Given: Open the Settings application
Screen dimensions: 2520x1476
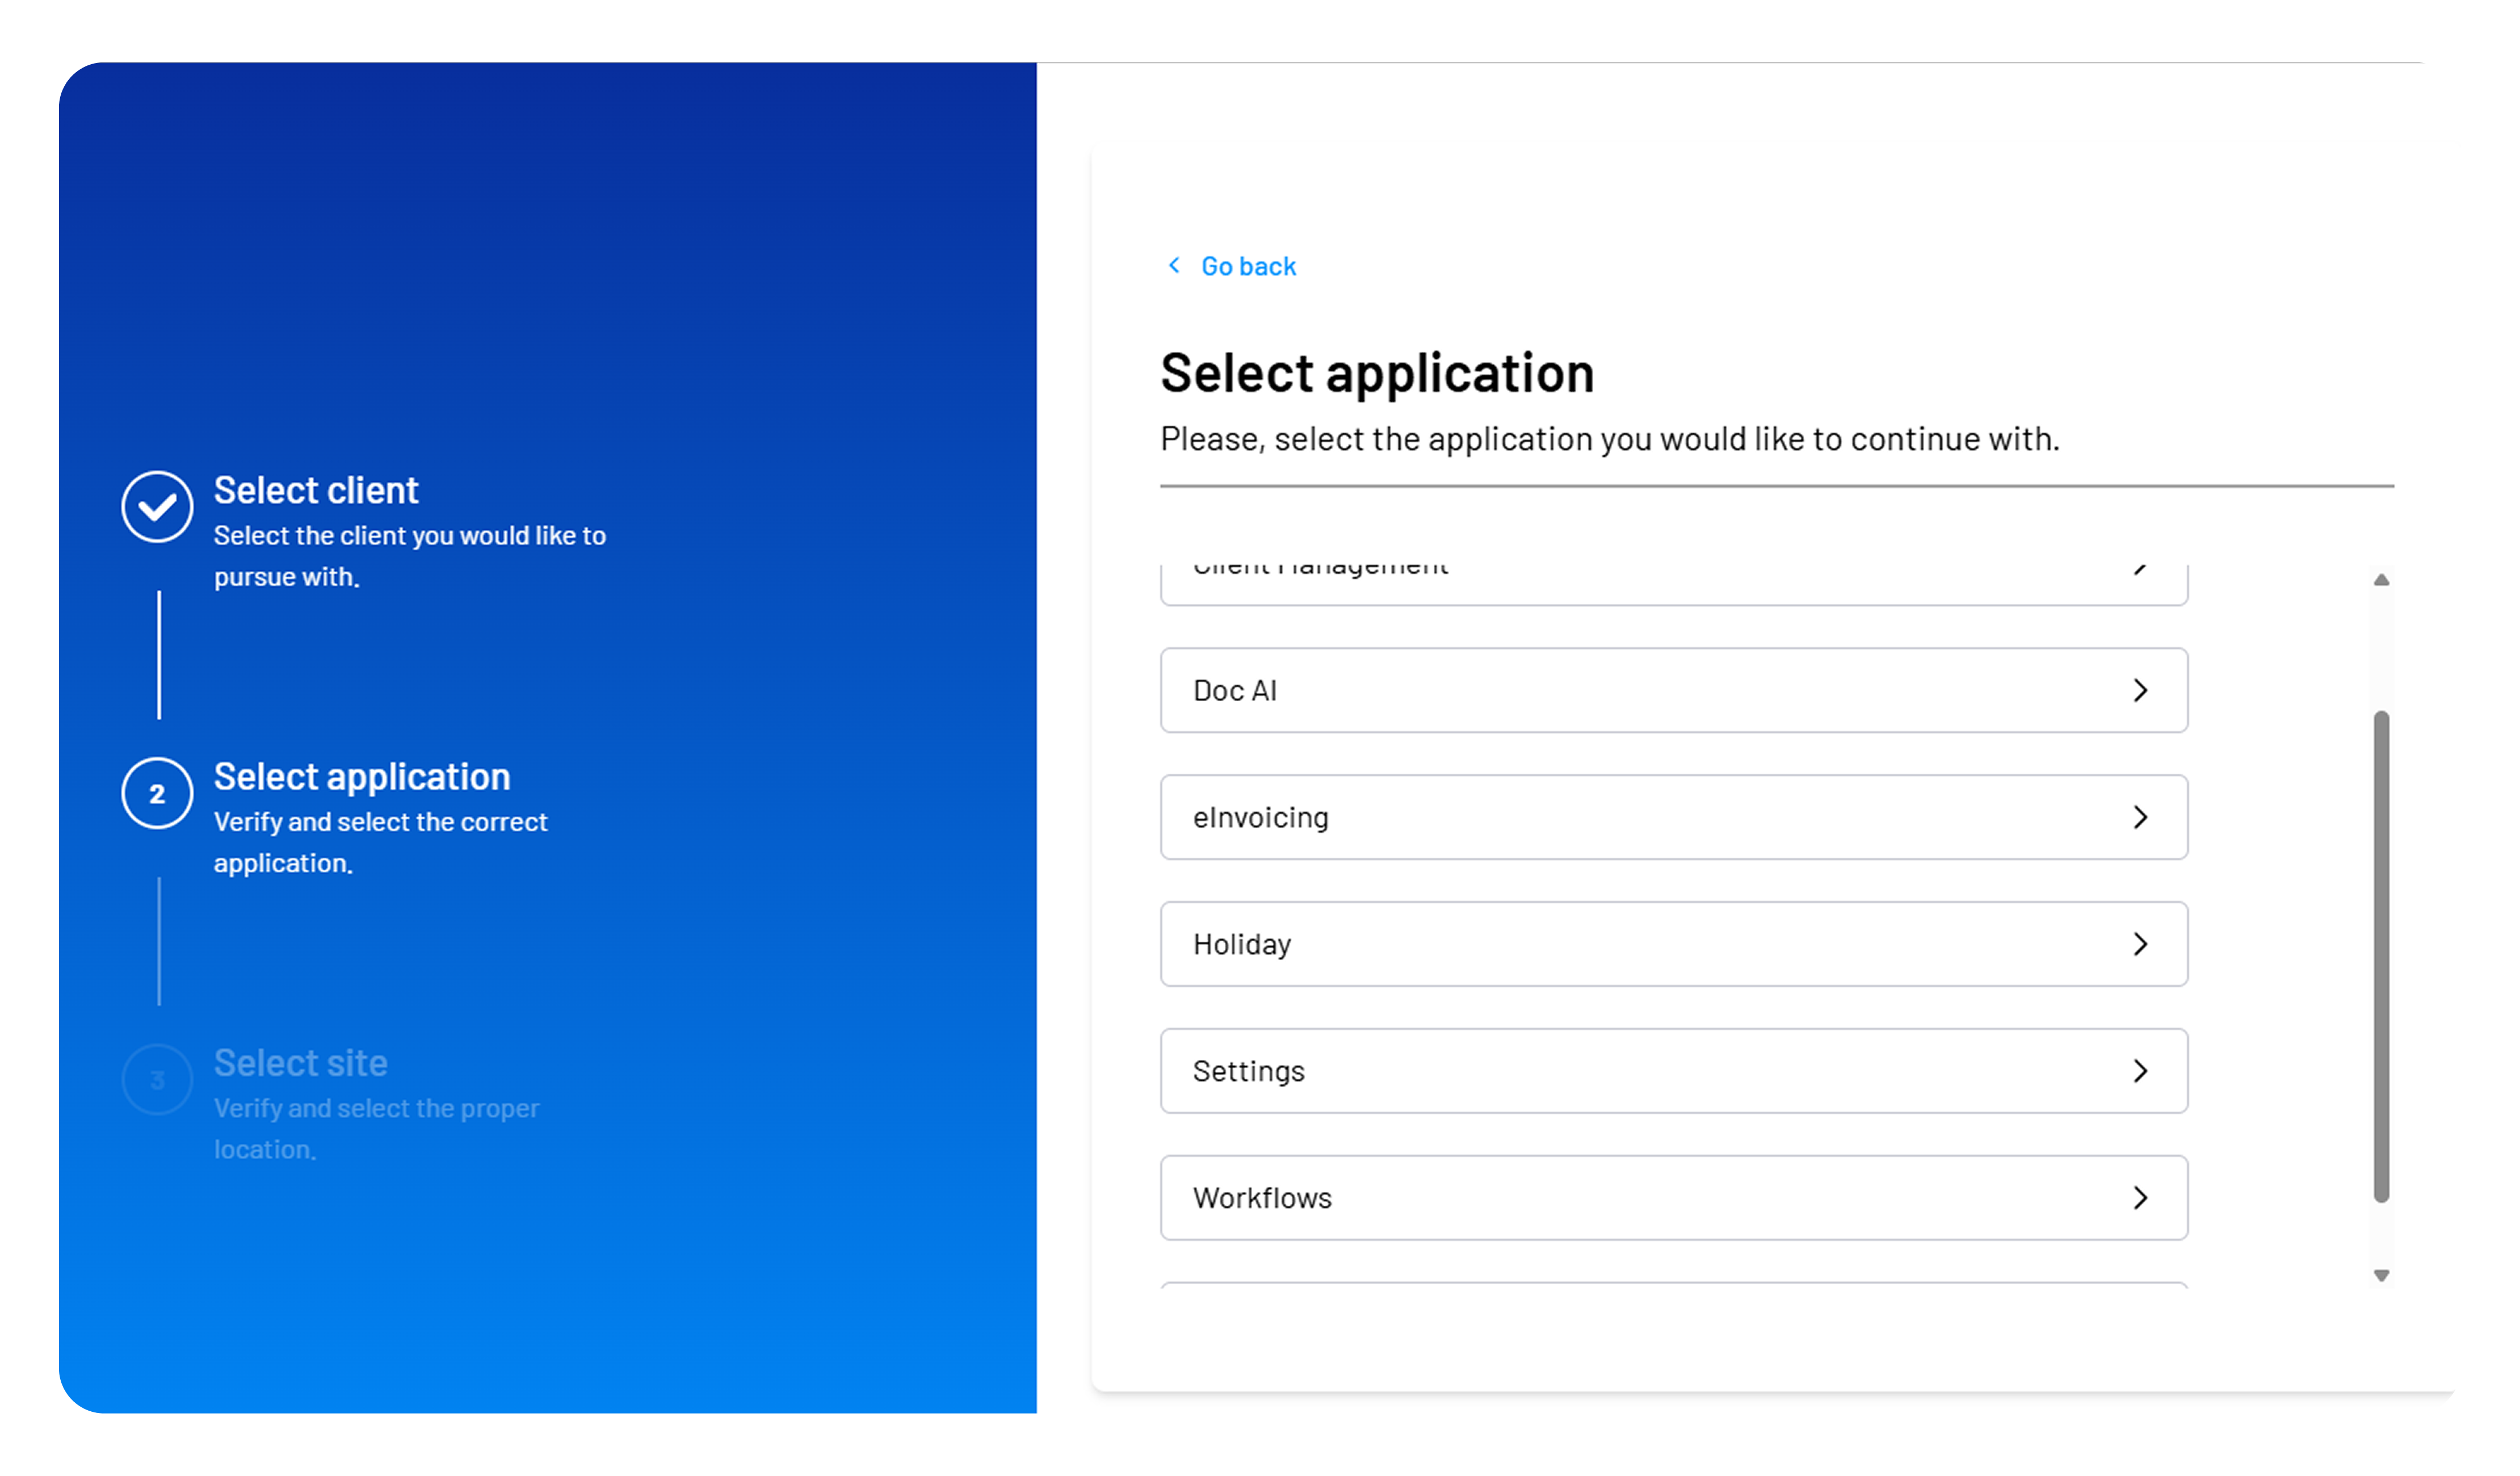Looking at the screenshot, I should [x=1673, y=1071].
